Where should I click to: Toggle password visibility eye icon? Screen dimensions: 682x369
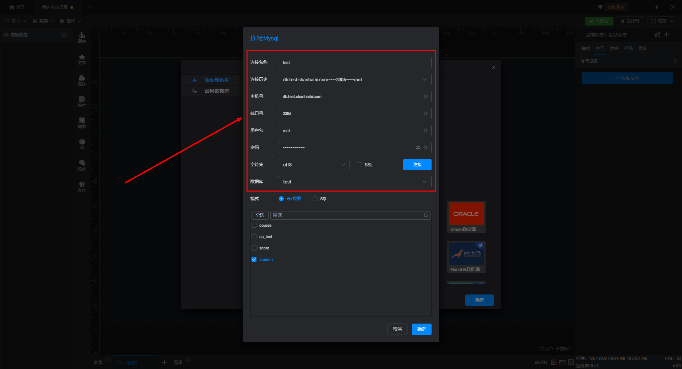pyautogui.click(x=418, y=148)
